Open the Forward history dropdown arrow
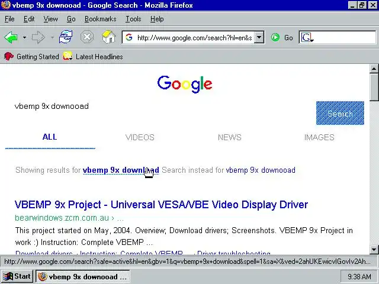This screenshot has height=284, width=379. click(x=52, y=37)
